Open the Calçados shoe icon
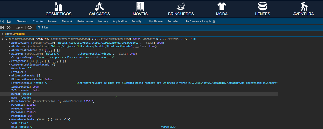 (99, 6)
